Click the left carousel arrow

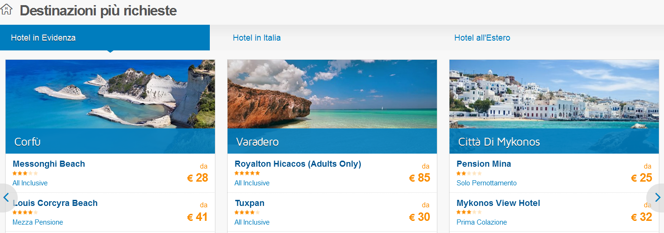click(7, 198)
